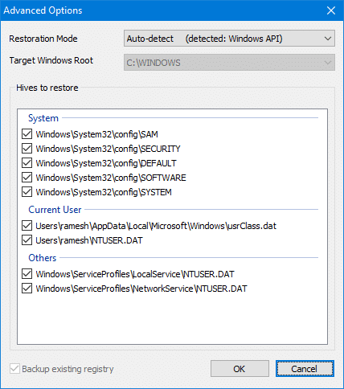The width and height of the screenshot is (344, 389).
Task: Open the Restoration Mode dropdown
Action: pos(229,39)
